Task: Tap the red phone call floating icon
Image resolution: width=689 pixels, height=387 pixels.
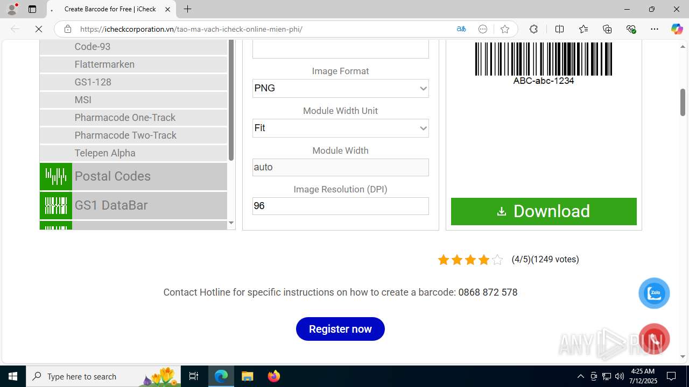Action: click(654, 339)
